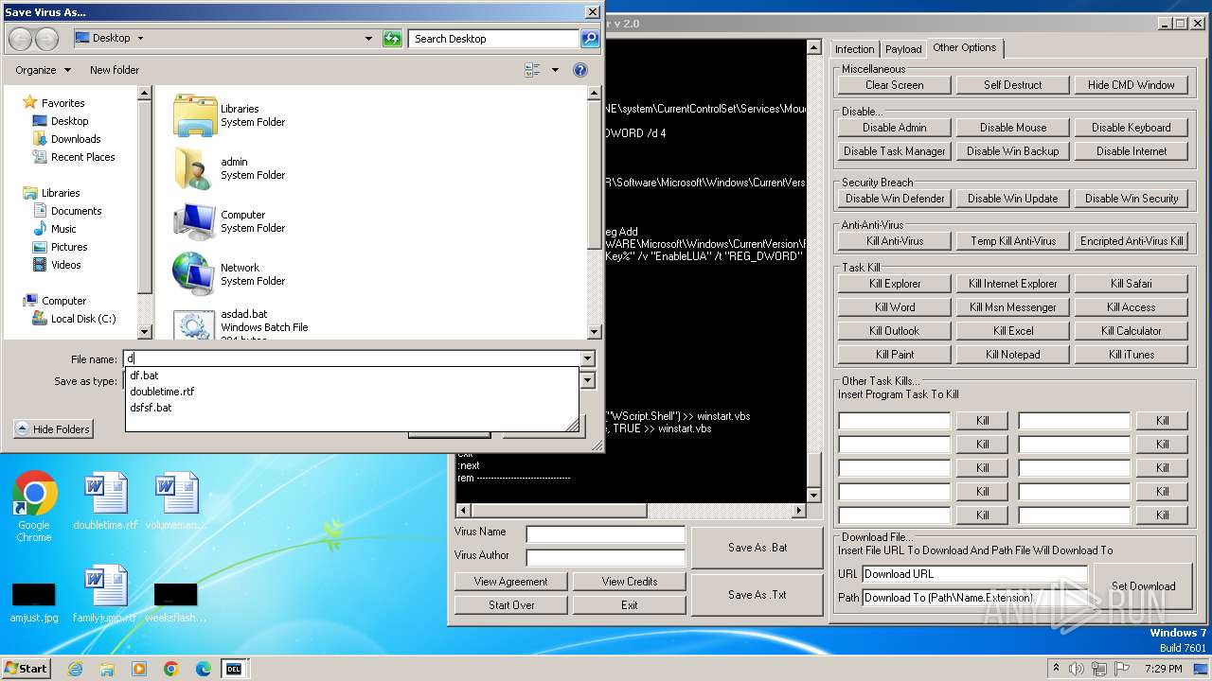Image resolution: width=1212 pixels, height=681 pixels.
Task: Open the Network system folder icon
Action: coord(195,274)
